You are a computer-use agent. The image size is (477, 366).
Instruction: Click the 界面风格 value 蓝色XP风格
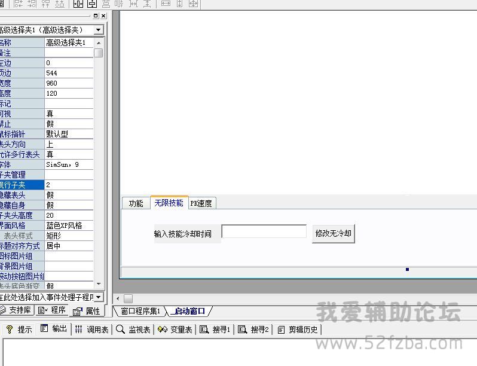coord(69,225)
